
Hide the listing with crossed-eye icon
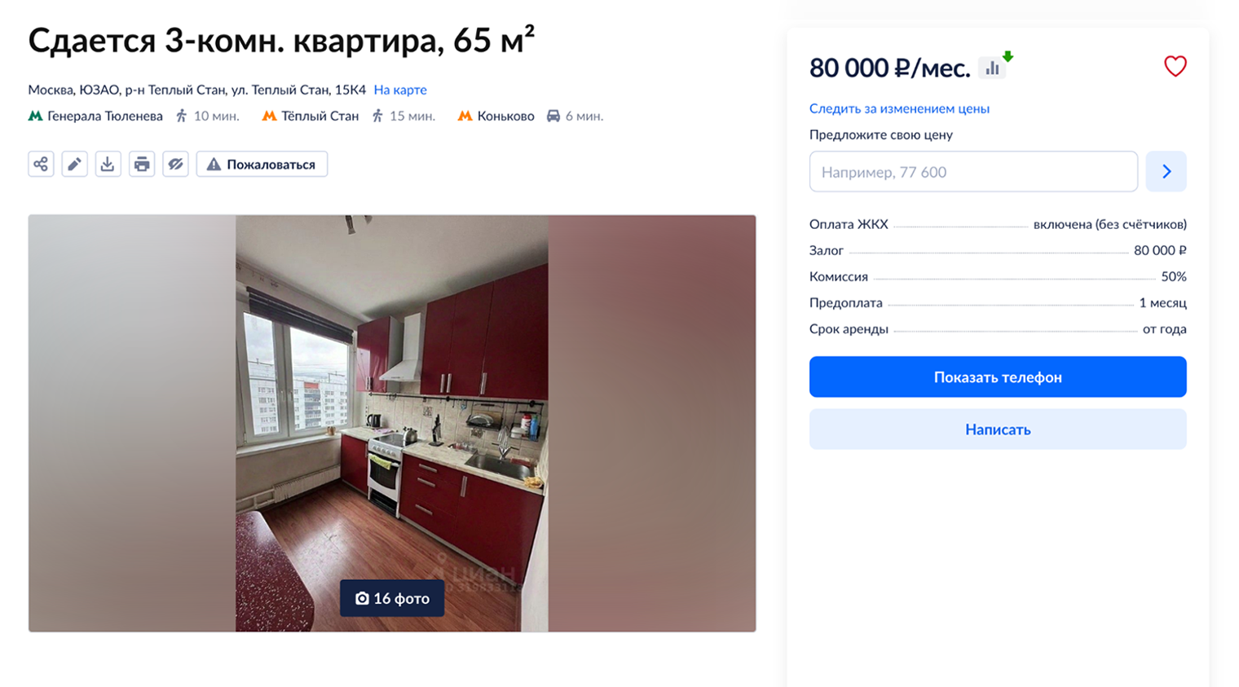point(175,164)
